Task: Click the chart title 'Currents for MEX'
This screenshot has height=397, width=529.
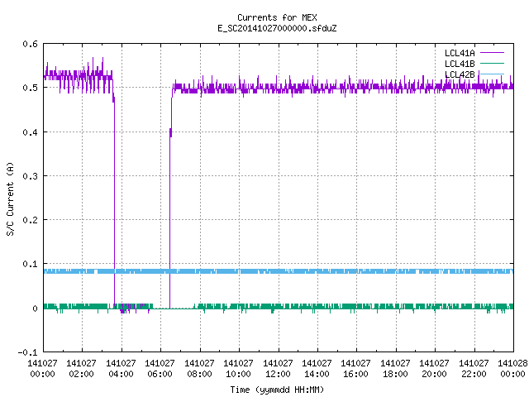Action: pyautogui.click(x=277, y=17)
